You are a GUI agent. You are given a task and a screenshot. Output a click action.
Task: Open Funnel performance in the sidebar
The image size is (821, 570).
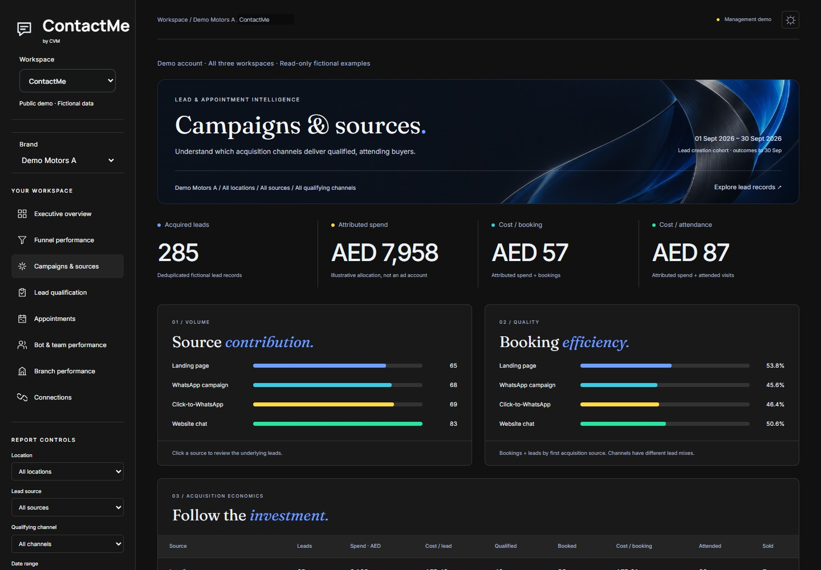coord(67,240)
